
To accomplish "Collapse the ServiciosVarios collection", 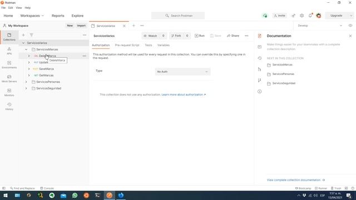I will (23, 43).
